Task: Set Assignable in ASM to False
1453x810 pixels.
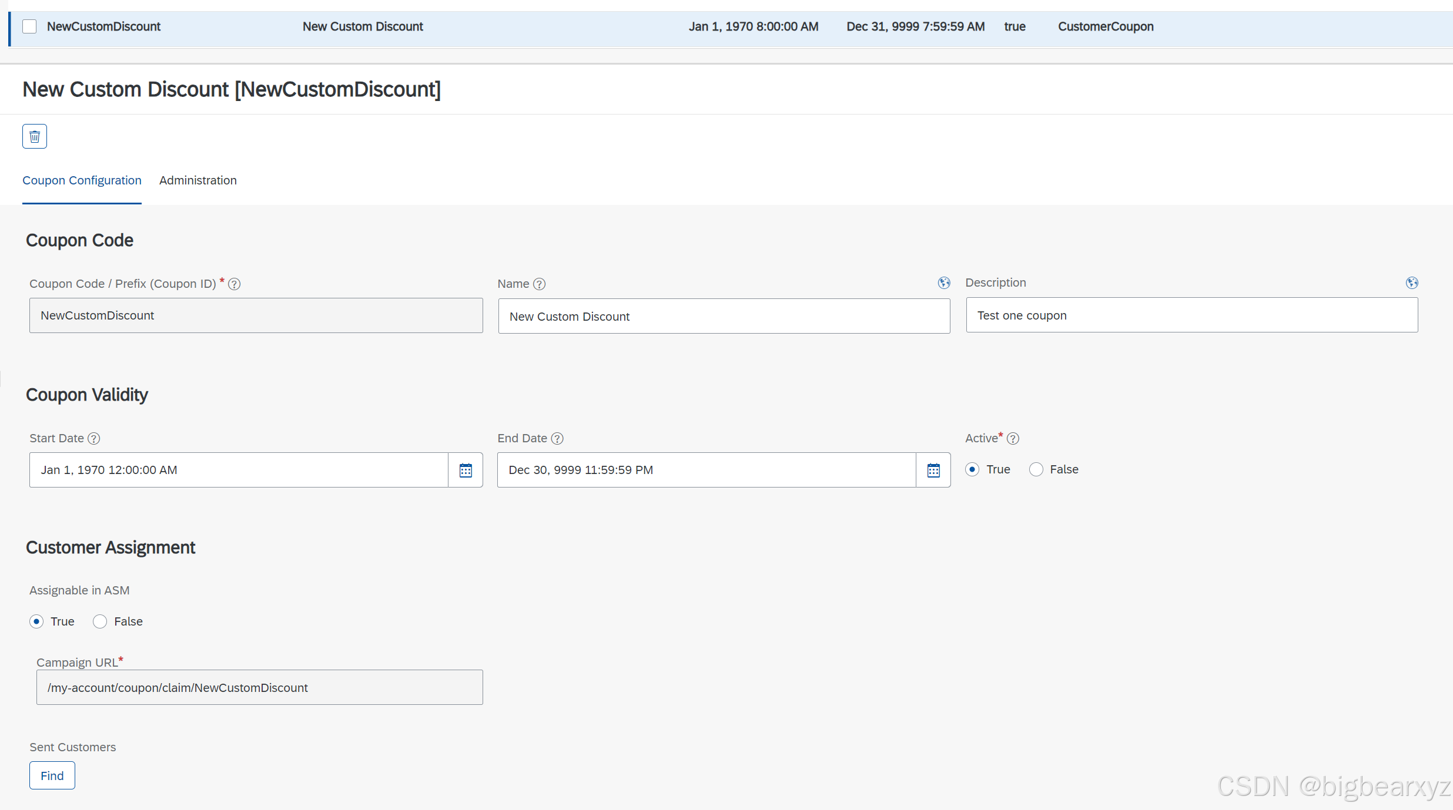Action: (100, 622)
